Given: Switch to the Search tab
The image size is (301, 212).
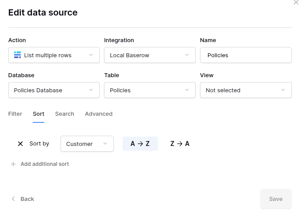Looking at the screenshot, I should pos(65,114).
